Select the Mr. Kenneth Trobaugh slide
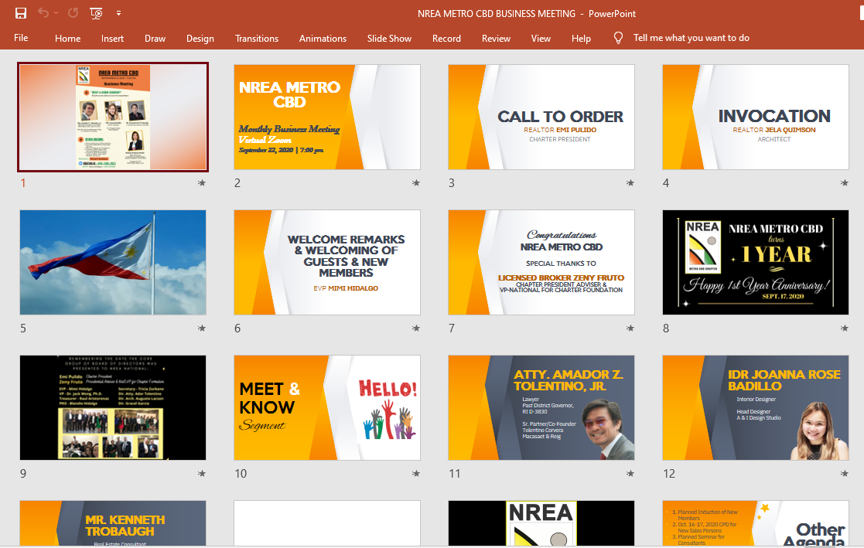The width and height of the screenshot is (864, 548). [x=113, y=523]
